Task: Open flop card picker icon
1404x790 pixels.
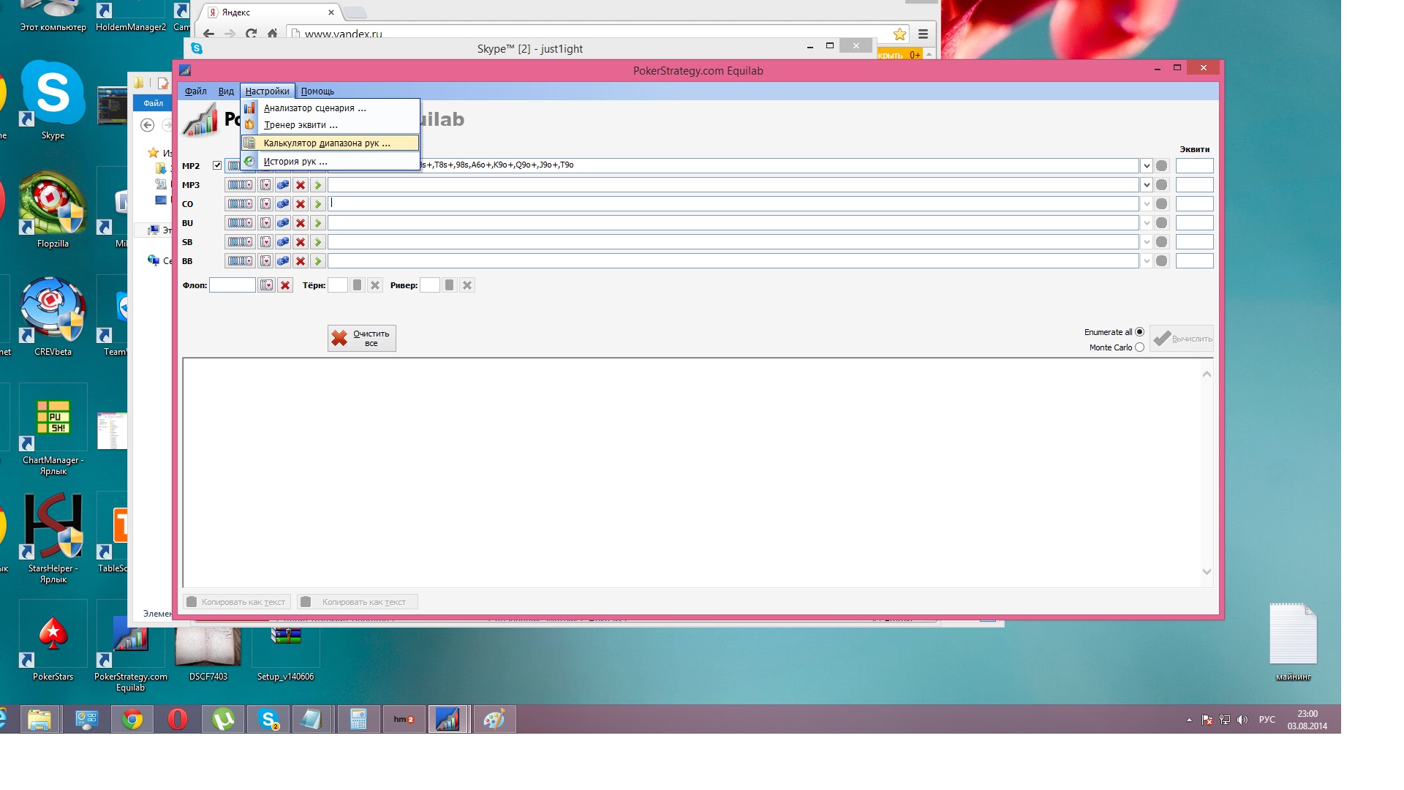Action: [266, 285]
